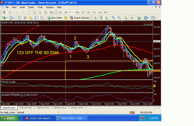Open the Help menu
Image resolution: width=194 pixels, height=126 pixels.
(59, 7)
